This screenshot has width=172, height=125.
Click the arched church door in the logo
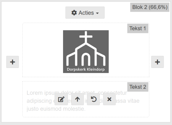pos(86,59)
